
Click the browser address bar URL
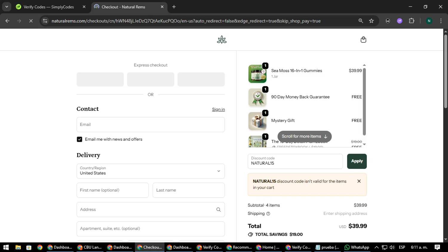[186, 21]
